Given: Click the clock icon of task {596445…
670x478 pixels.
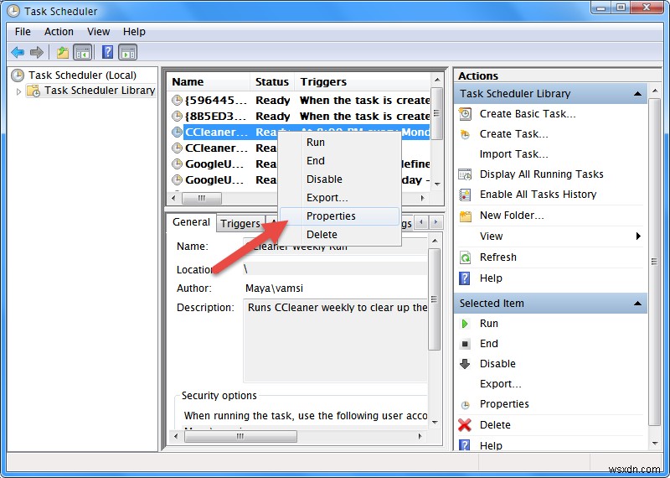Looking at the screenshot, I should [x=177, y=100].
